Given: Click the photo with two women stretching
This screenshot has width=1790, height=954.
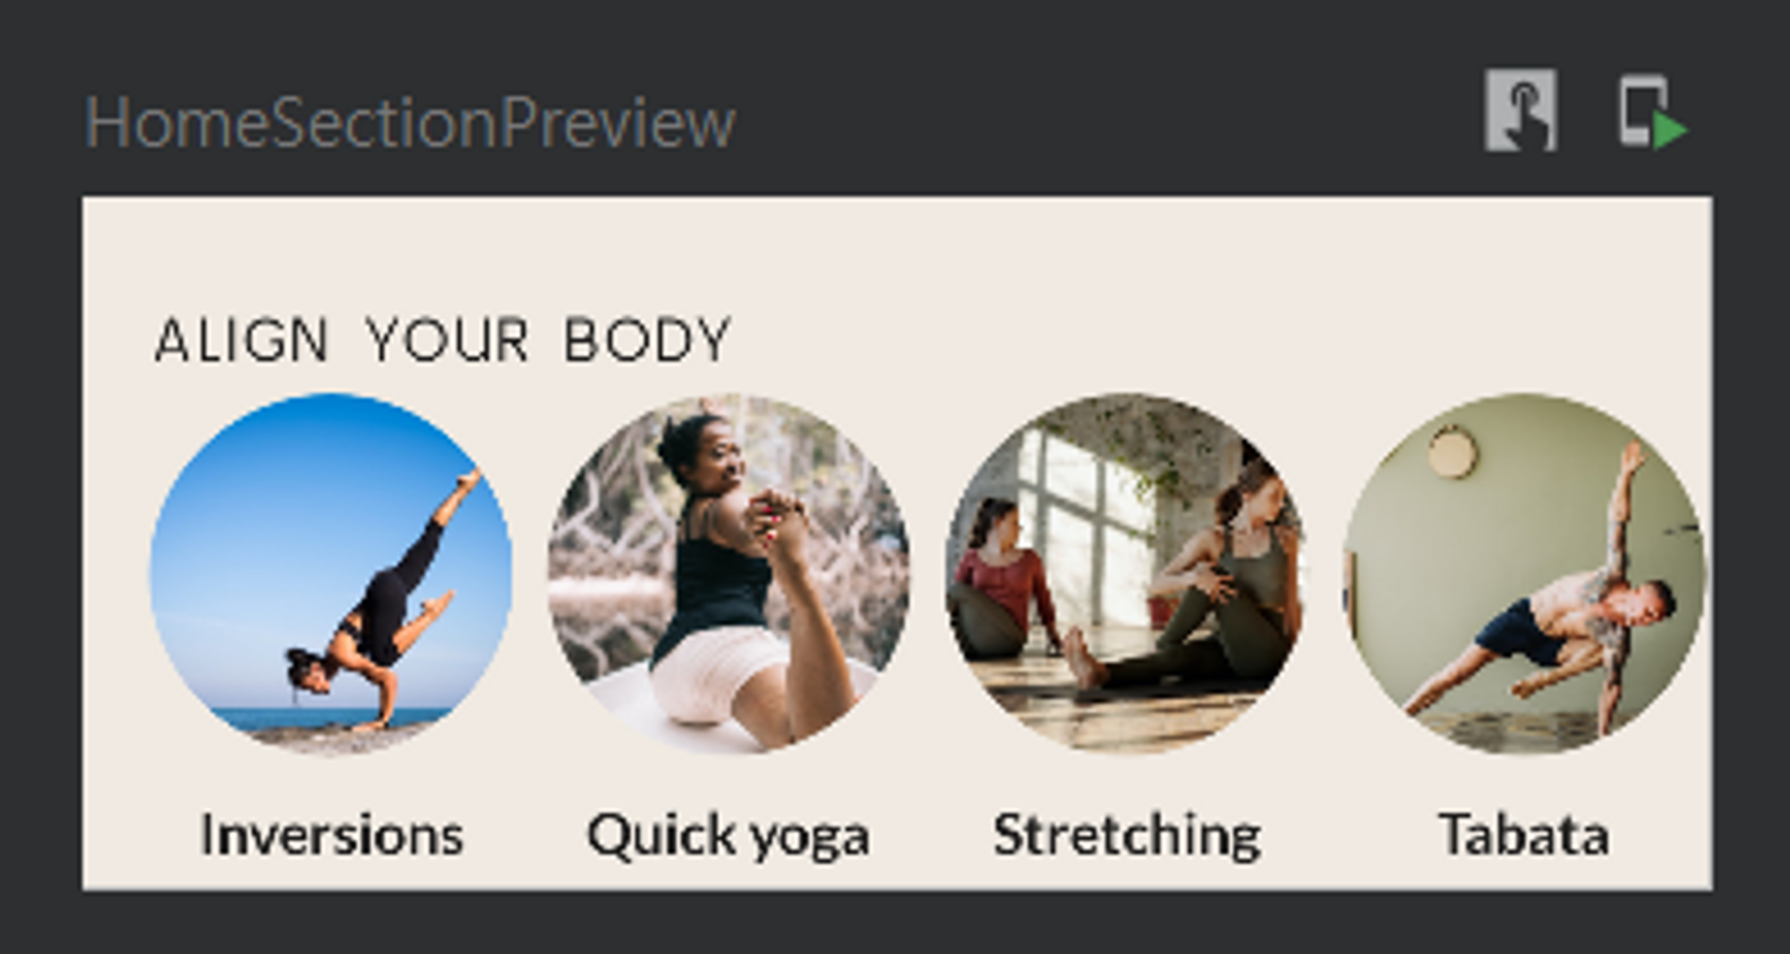Looking at the screenshot, I should tap(1127, 574).
